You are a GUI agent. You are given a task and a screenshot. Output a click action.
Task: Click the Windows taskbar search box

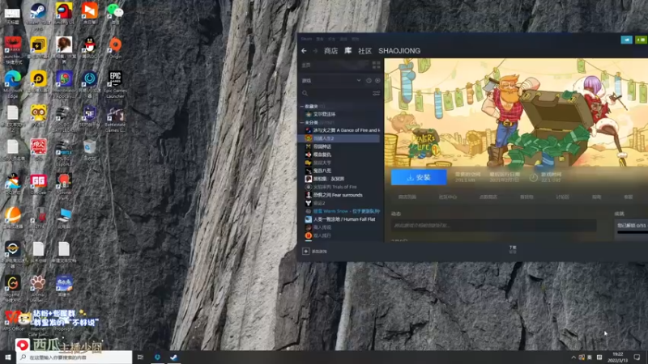pyautogui.click(x=75, y=357)
